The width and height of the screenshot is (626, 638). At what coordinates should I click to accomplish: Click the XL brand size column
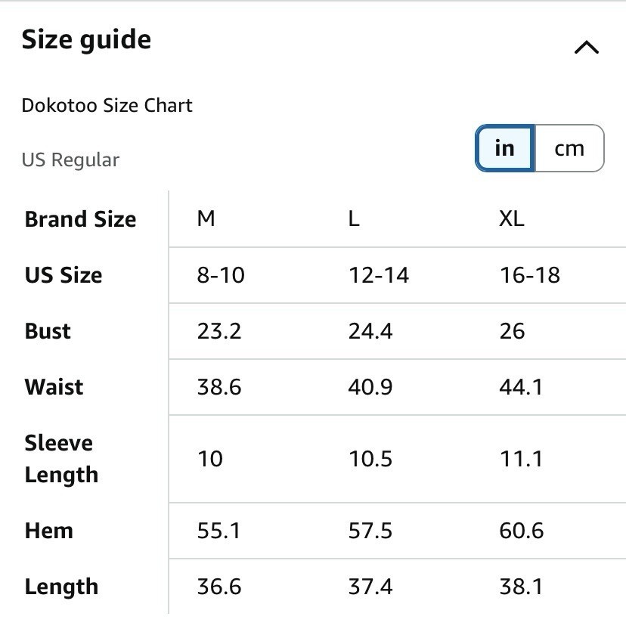[512, 218]
